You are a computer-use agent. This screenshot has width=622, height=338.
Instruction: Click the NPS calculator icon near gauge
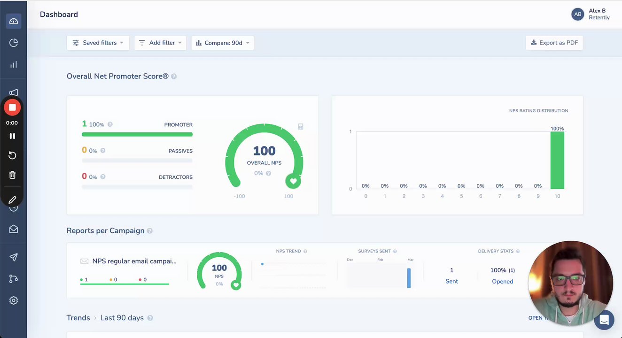(x=301, y=127)
